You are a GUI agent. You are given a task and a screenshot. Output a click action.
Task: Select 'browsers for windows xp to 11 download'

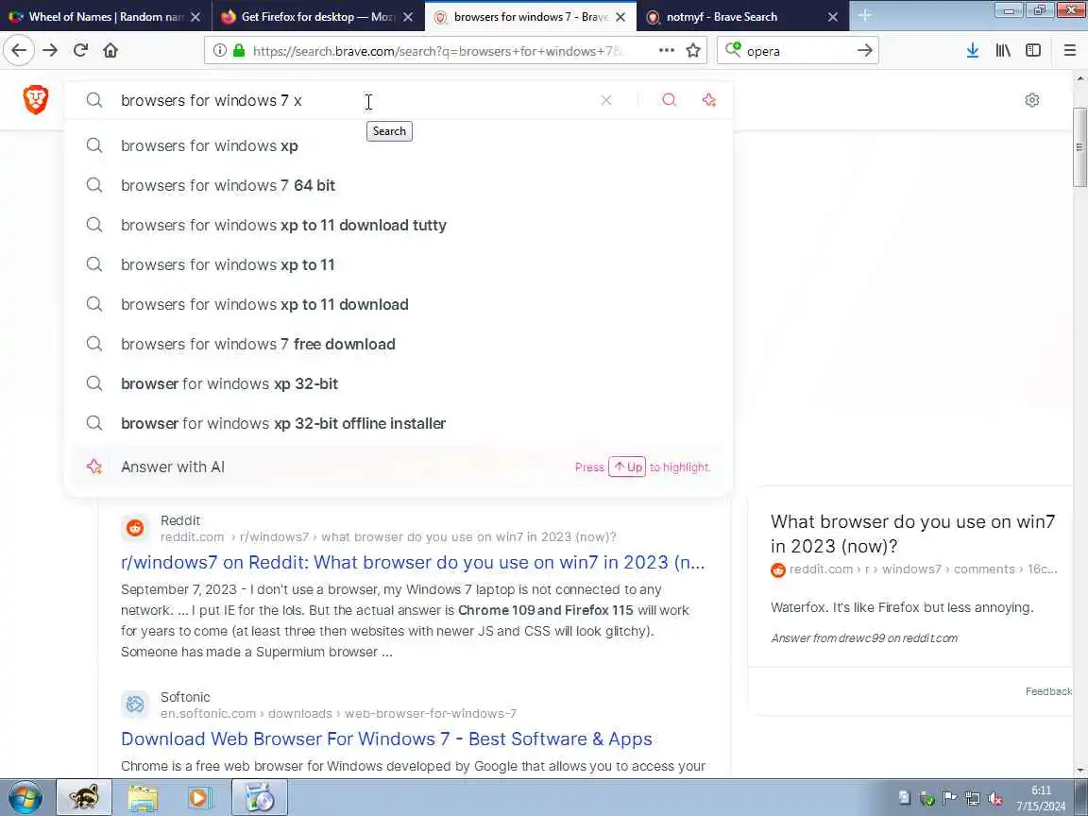point(399,304)
